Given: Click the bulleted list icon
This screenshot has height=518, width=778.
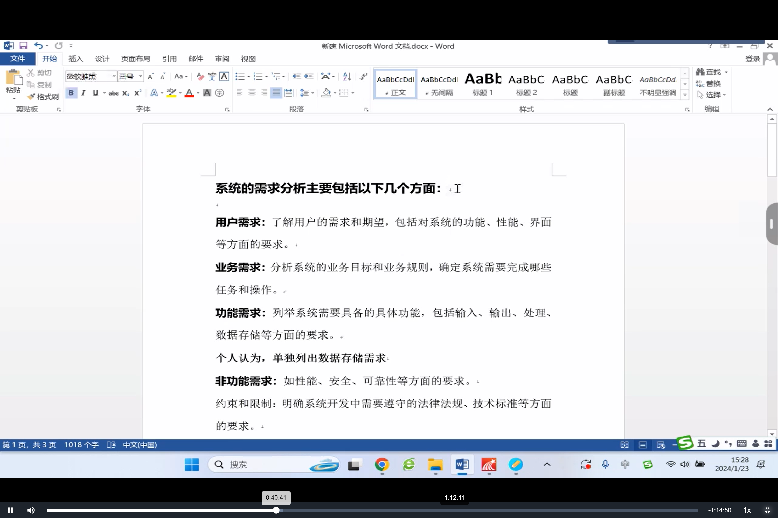Looking at the screenshot, I should pos(240,77).
